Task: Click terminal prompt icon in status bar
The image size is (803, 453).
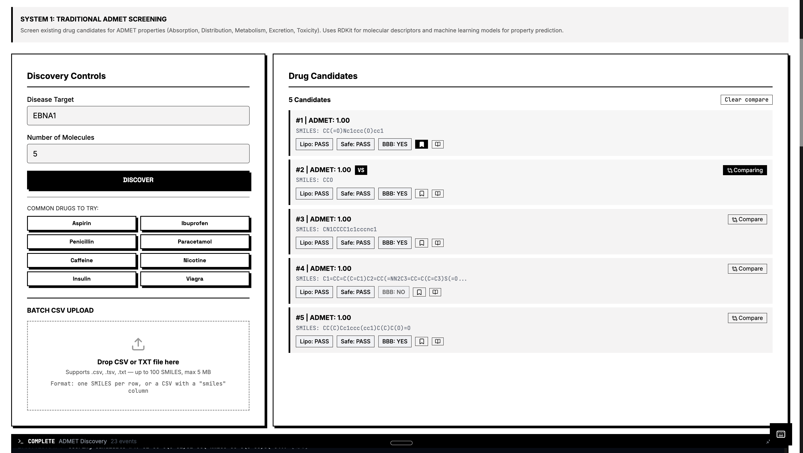Action: tap(21, 441)
